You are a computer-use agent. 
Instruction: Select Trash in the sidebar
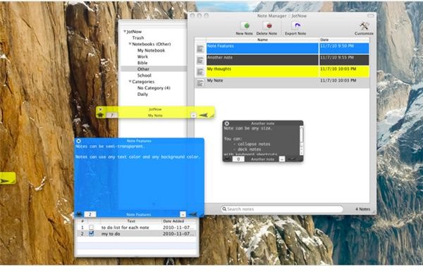(138, 38)
